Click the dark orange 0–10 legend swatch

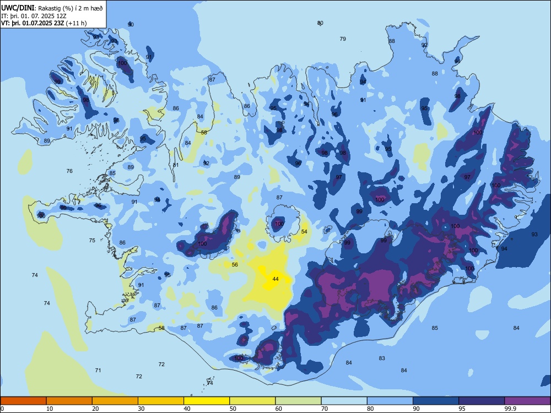[x=23, y=401]
